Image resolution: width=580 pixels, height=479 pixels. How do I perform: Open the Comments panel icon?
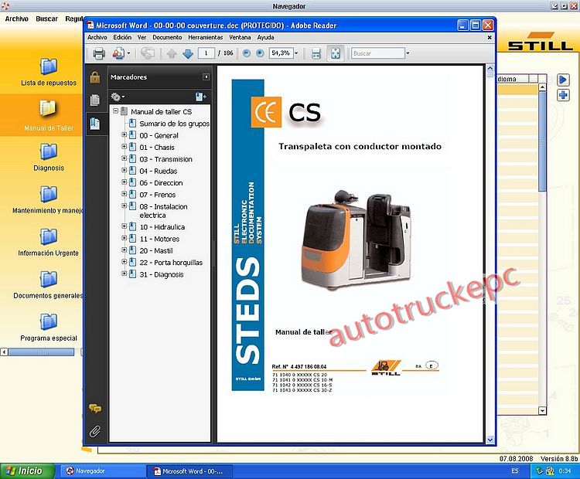pos(95,409)
